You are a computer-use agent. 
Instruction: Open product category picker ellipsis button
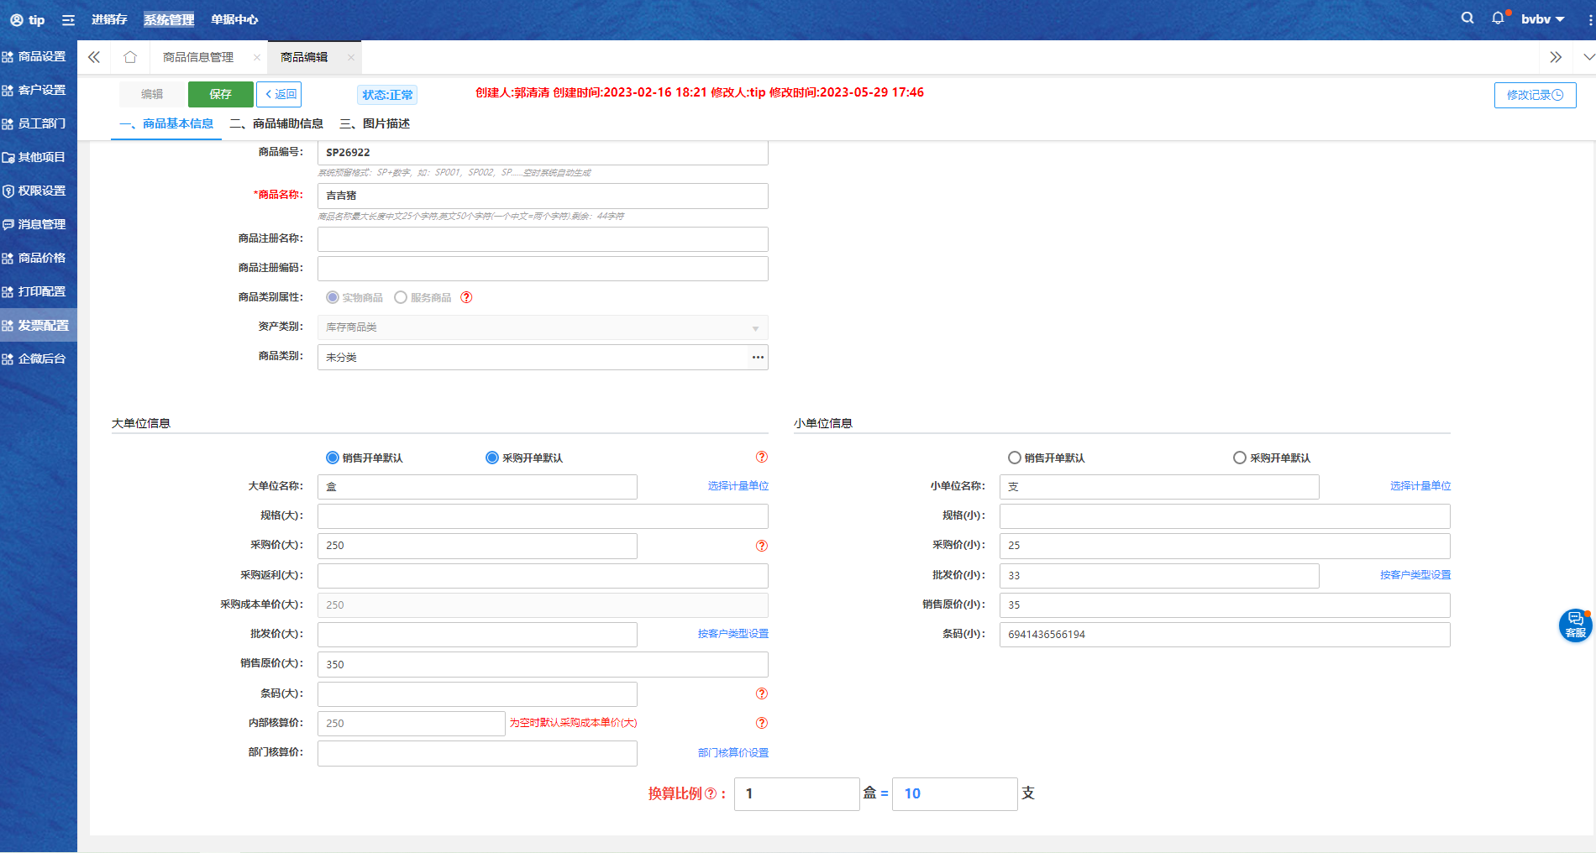tap(758, 358)
